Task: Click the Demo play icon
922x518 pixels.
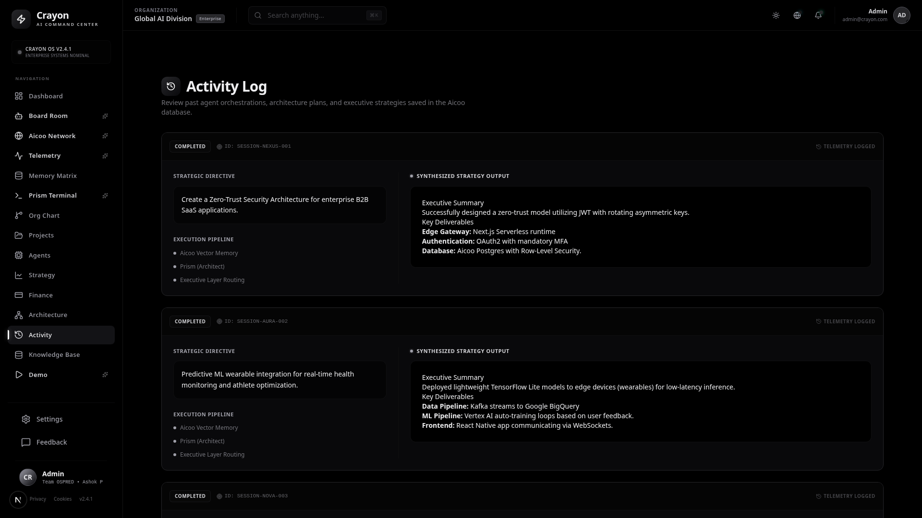Action: 19,375
